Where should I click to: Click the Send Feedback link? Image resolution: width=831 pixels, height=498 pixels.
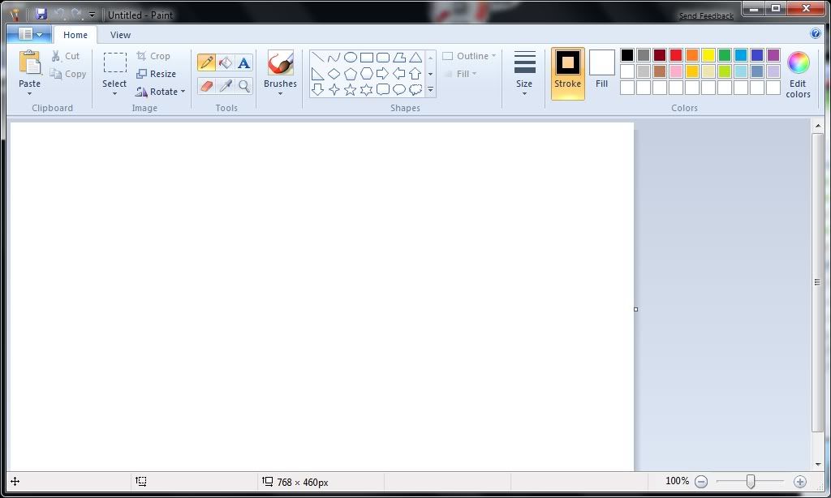(705, 16)
